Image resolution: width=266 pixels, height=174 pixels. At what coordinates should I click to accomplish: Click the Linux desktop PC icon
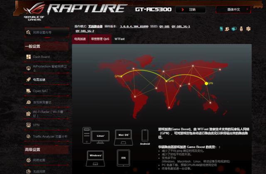point(96,135)
